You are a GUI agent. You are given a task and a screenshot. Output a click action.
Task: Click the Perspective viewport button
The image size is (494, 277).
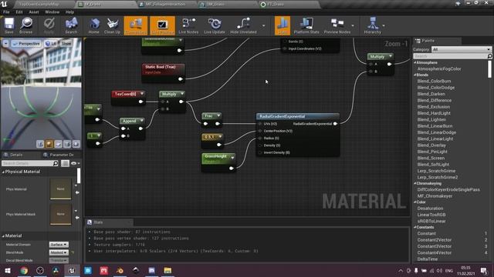click(x=26, y=44)
